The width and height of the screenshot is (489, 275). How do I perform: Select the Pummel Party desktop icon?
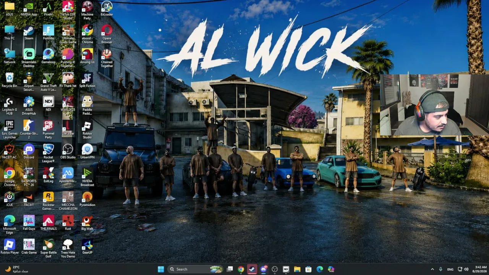(49, 129)
